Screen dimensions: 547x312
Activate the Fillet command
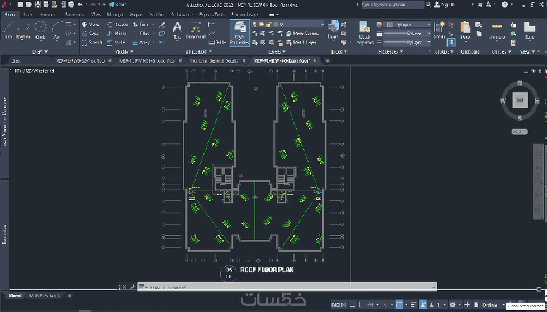coord(141,33)
